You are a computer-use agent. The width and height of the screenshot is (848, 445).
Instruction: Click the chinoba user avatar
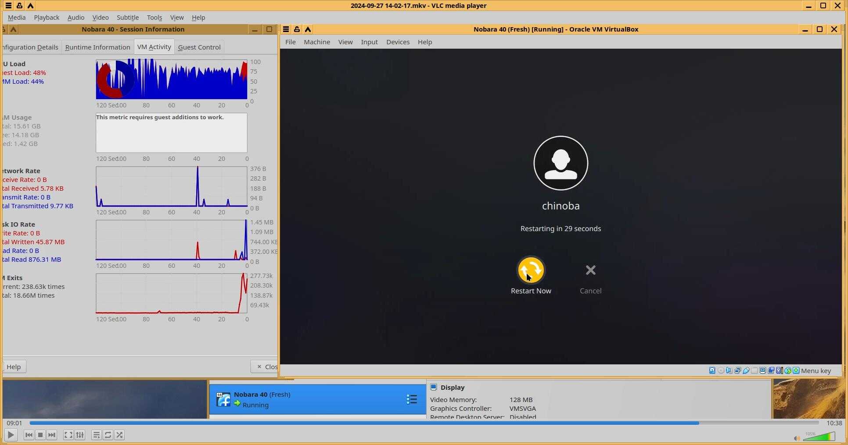(x=561, y=163)
